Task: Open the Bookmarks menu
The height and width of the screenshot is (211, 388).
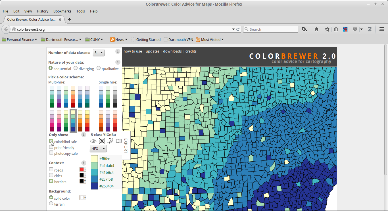Action: point(62,11)
